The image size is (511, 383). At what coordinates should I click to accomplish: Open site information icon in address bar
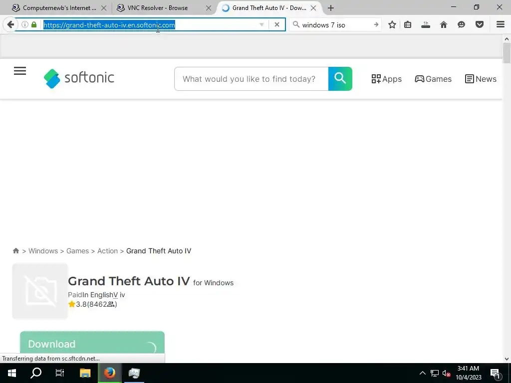click(x=25, y=24)
